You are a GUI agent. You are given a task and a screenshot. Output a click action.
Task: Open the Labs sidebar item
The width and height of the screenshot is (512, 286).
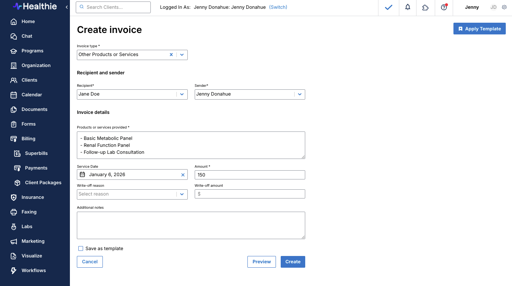pyautogui.click(x=27, y=227)
